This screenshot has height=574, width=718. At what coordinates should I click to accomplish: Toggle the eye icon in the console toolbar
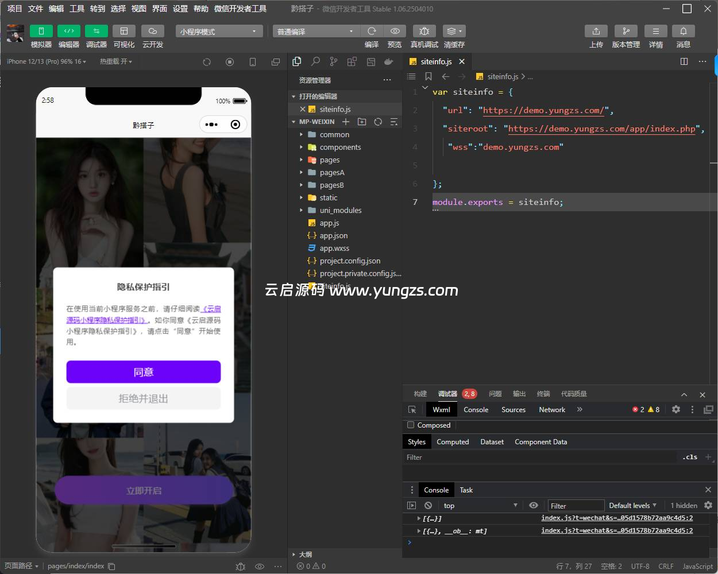(x=533, y=505)
